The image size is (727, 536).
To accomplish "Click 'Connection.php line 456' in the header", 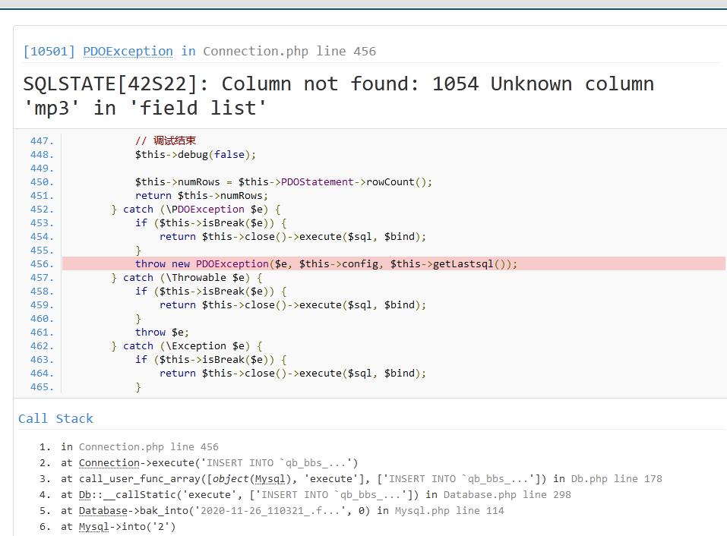I will 289,51.
